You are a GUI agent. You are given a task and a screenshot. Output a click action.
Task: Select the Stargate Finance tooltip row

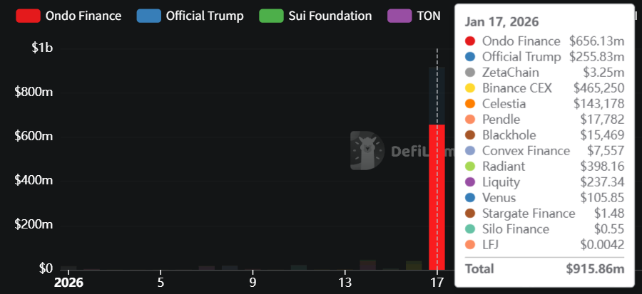click(545, 214)
